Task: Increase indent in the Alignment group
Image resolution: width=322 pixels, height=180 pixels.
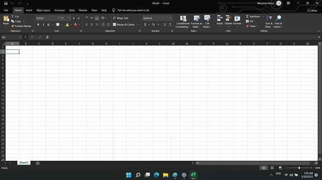Action: (108, 25)
